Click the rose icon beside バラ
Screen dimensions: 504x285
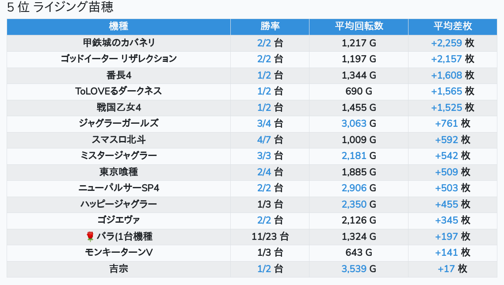click(90, 237)
